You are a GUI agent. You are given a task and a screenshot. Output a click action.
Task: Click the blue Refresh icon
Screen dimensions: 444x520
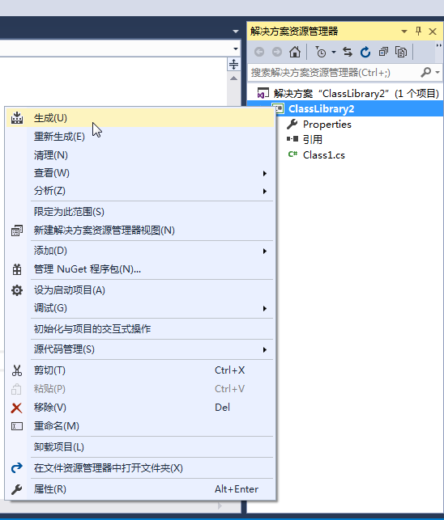365,52
